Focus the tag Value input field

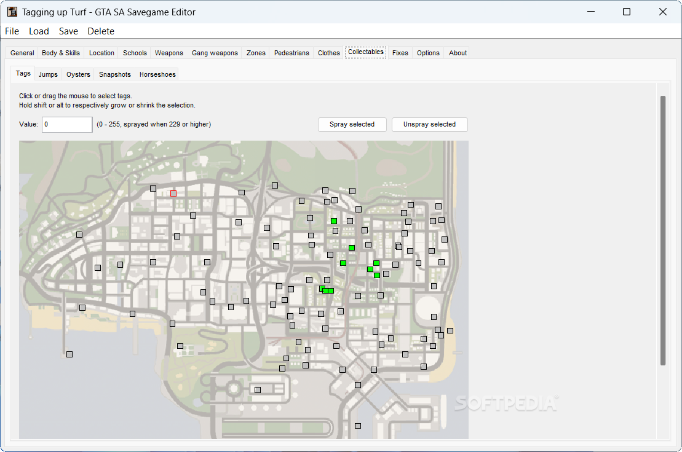pyautogui.click(x=67, y=124)
